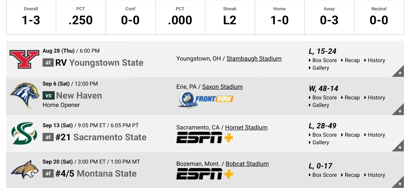The width and height of the screenshot is (410, 188).
Task: Click ESPN+ logo for Montana State game
Action: 204,174
